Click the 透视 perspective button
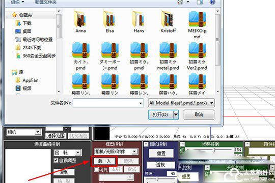The image size is (275, 183). pos(160,165)
